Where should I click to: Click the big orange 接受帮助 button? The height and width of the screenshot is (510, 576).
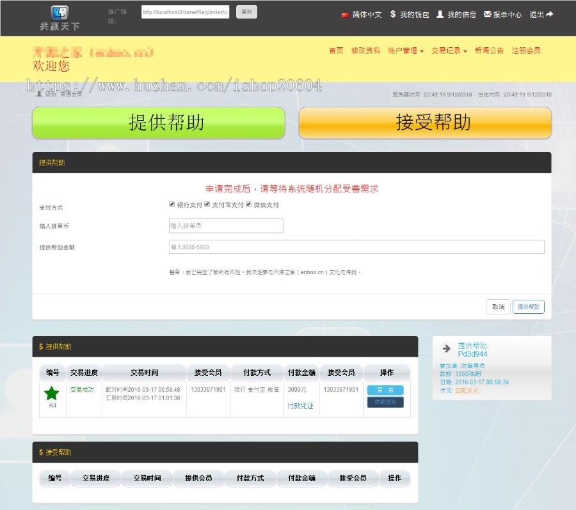click(425, 123)
